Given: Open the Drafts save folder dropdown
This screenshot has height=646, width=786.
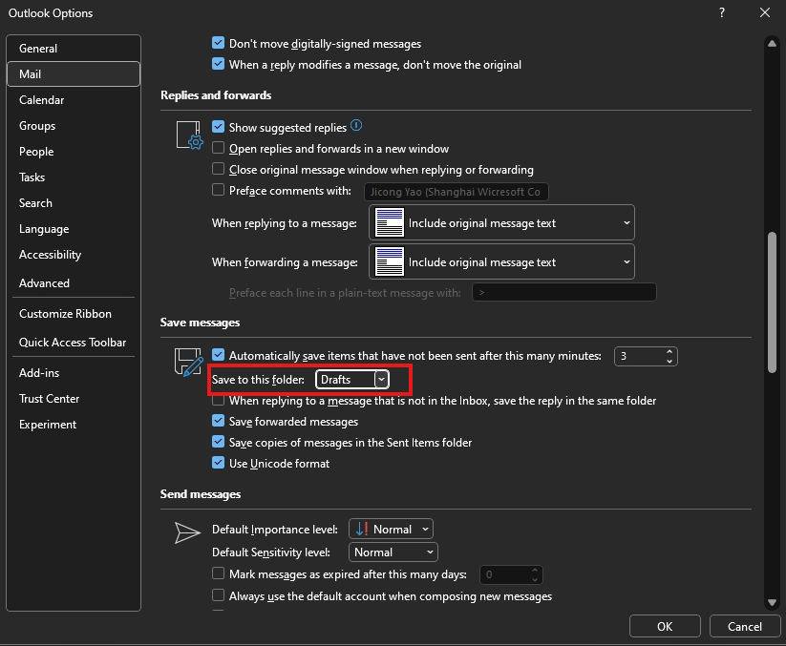Looking at the screenshot, I should (380, 378).
